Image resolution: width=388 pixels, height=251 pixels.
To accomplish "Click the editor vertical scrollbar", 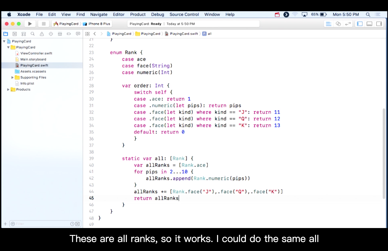I will tap(384, 154).
